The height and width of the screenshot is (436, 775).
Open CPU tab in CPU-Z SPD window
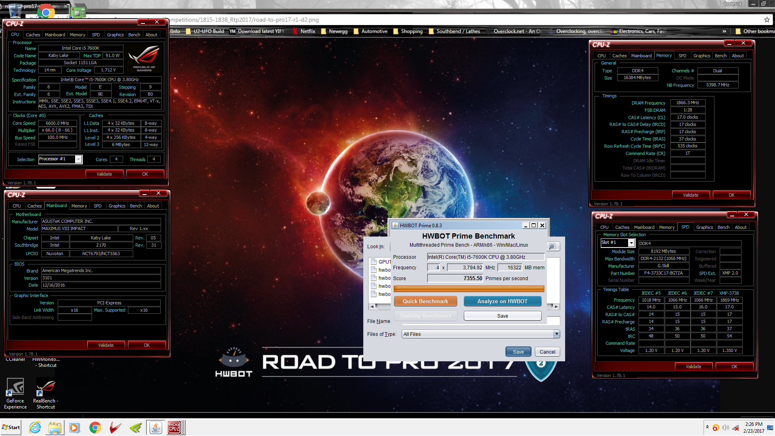[x=604, y=227]
